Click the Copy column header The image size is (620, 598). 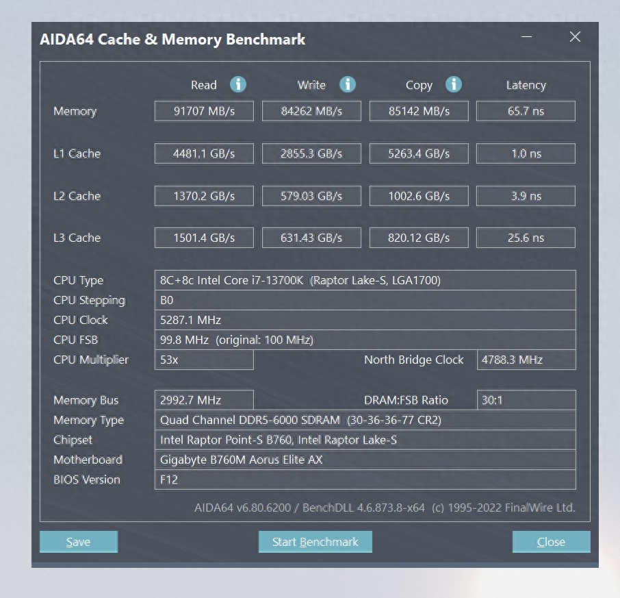419,86
